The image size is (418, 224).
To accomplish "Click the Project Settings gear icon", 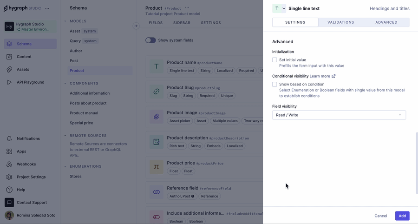I will pyautogui.click(x=9, y=177).
